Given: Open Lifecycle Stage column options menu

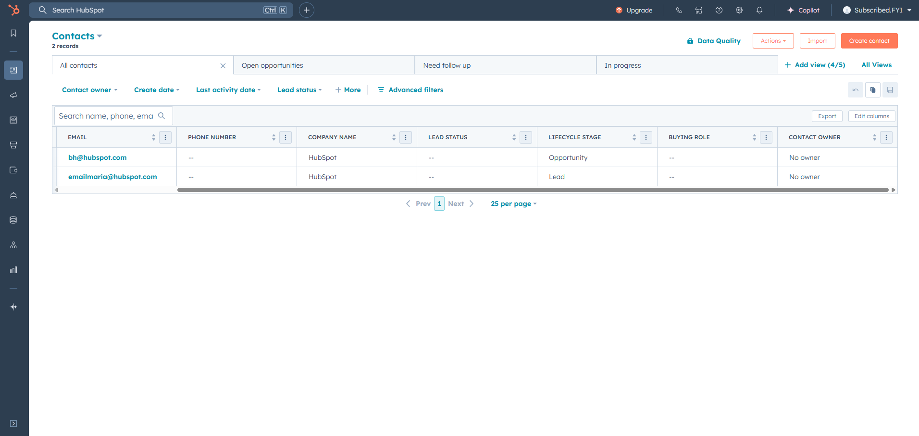Looking at the screenshot, I should [646, 137].
